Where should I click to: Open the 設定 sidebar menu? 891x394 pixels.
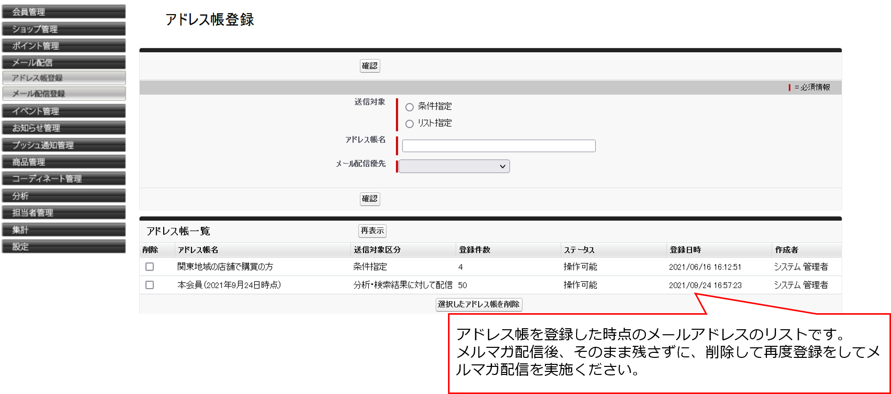pyautogui.click(x=64, y=246)
